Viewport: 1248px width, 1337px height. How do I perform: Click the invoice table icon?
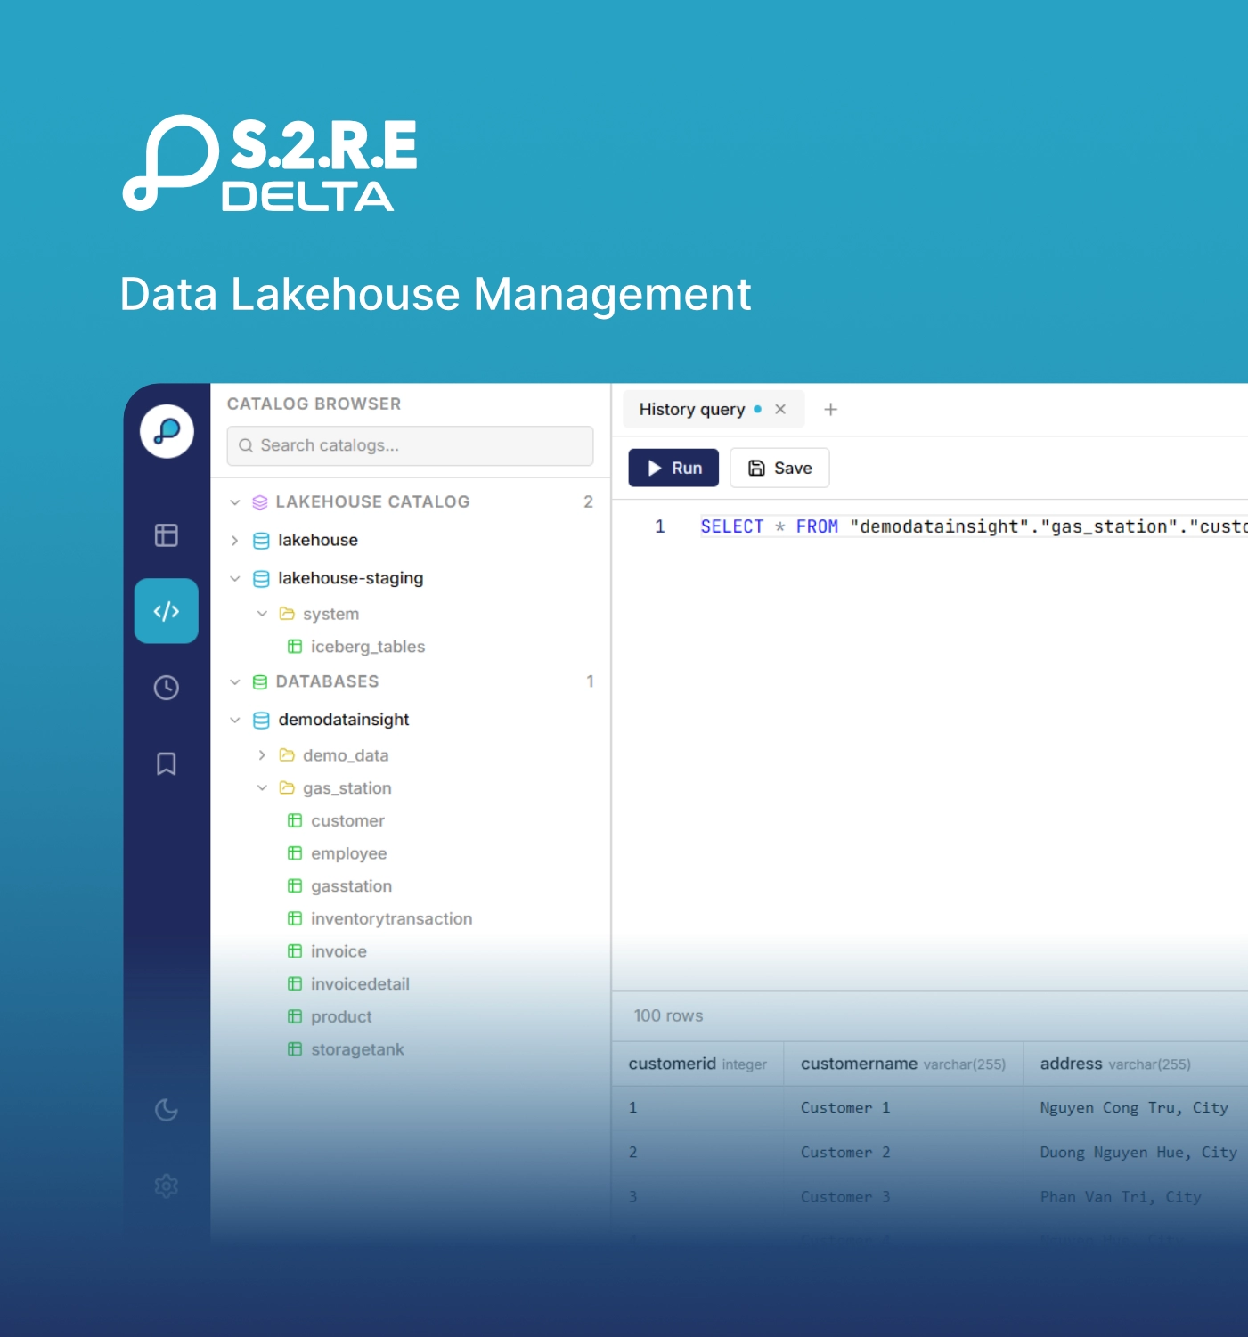295,951
